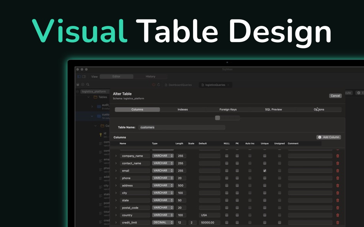Switch to SQL Preview tab
The width and height of the screenshot is (364, 227).
tap(274, 110)
